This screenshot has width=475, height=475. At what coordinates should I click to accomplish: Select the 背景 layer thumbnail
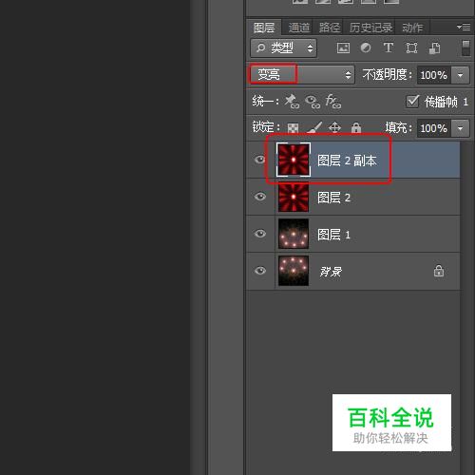pos(294,271)
